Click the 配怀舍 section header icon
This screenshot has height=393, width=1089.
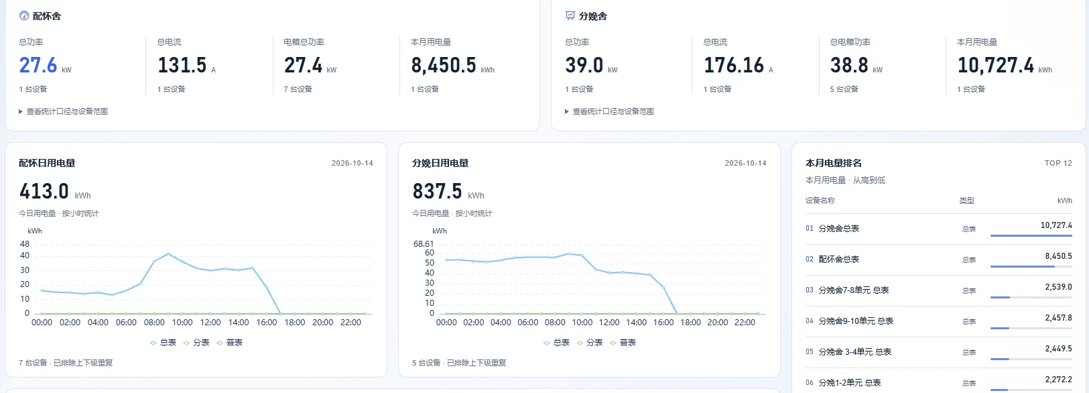point(24,15)
